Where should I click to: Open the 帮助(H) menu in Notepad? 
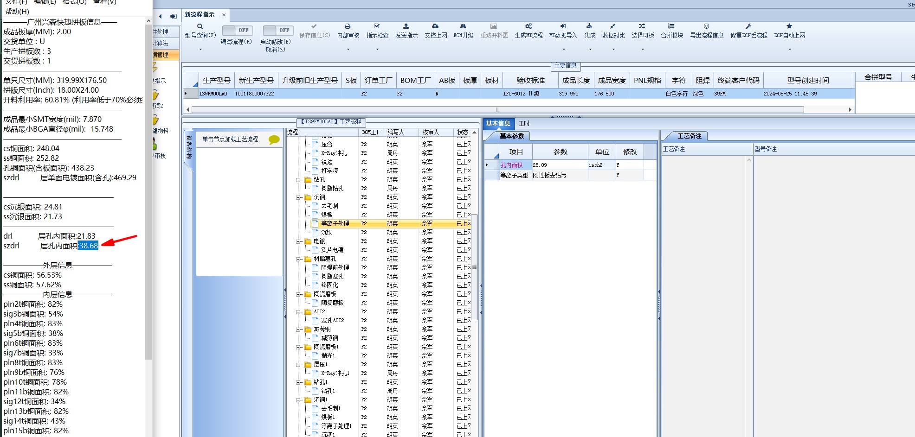pos(17,11)
